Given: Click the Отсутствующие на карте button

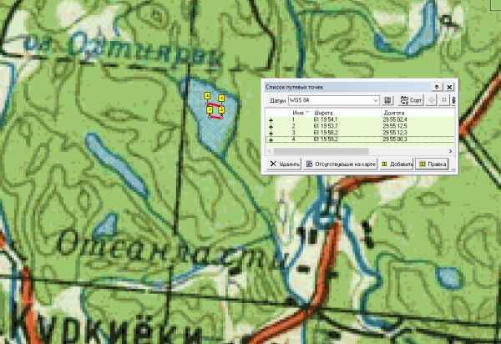Looking at the screenshot, I should (341, 164).
